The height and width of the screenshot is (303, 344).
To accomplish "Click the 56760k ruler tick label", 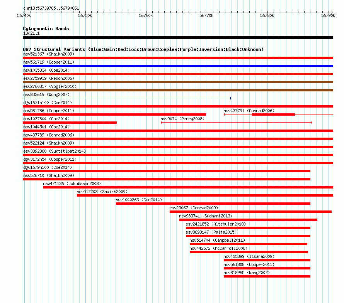I will [x=146, y=15].
